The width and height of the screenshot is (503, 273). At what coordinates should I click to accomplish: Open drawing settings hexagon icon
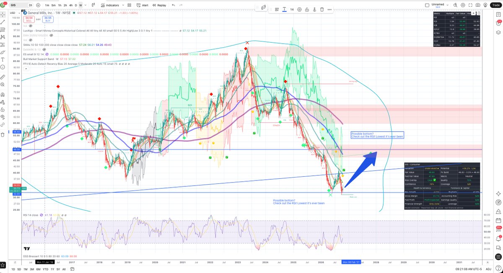pyautogui.click(x=299, y=9)
